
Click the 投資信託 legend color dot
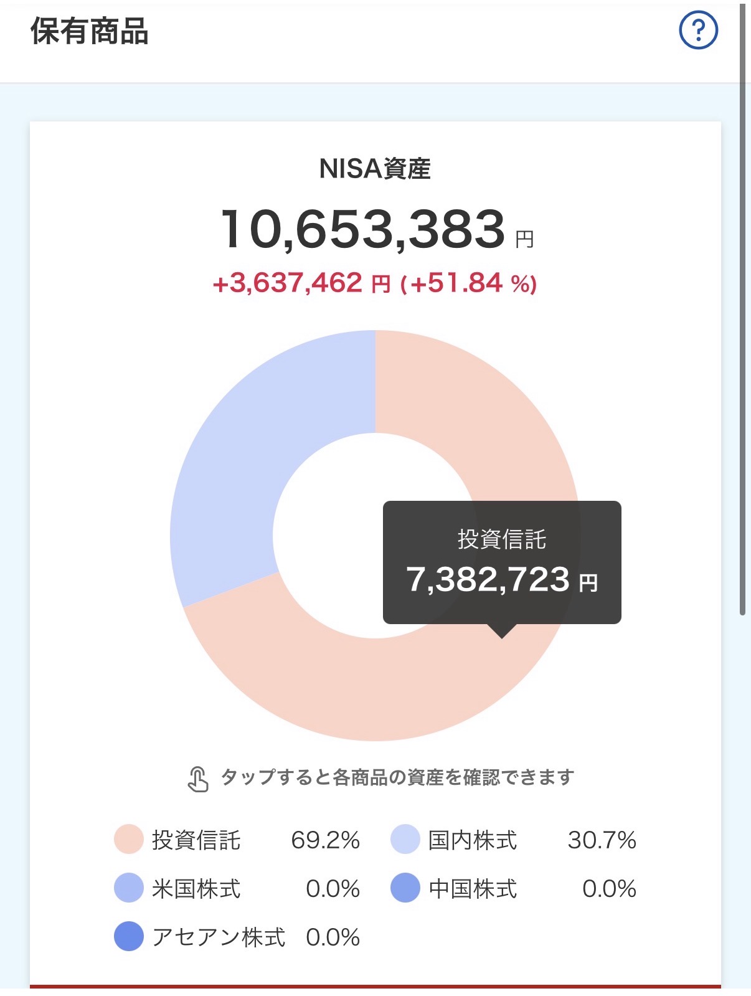pos(129,840)
